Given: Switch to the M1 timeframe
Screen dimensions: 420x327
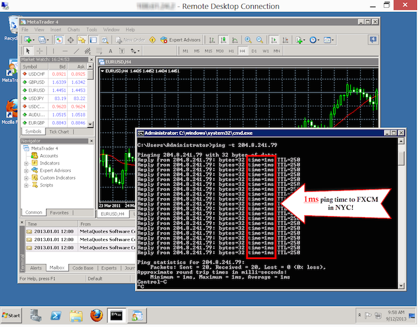Looking at the screenshot, I should click(185, 51).
